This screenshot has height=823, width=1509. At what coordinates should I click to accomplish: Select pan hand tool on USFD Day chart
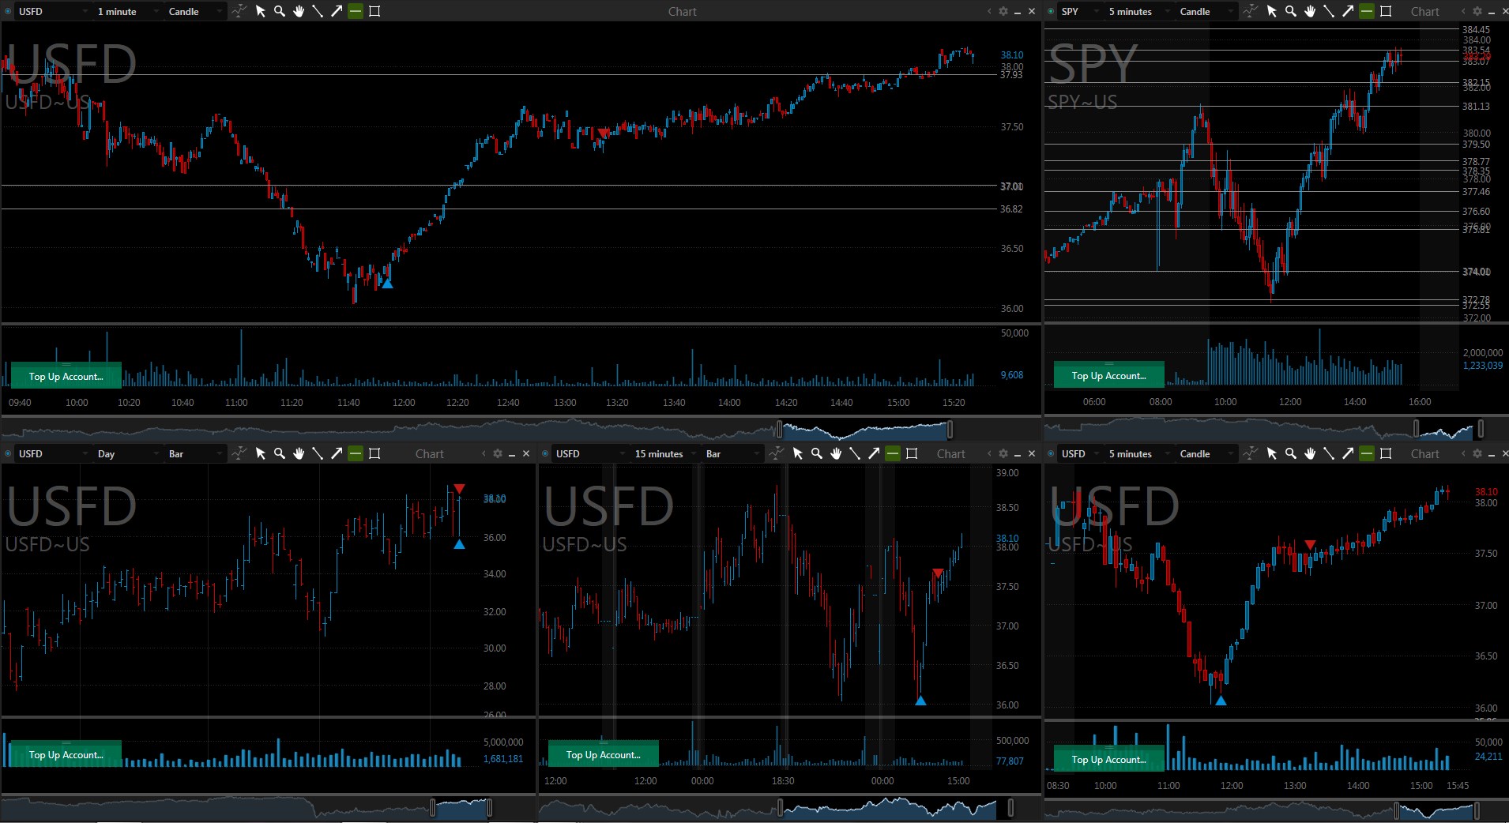click(x=299, y=453)
